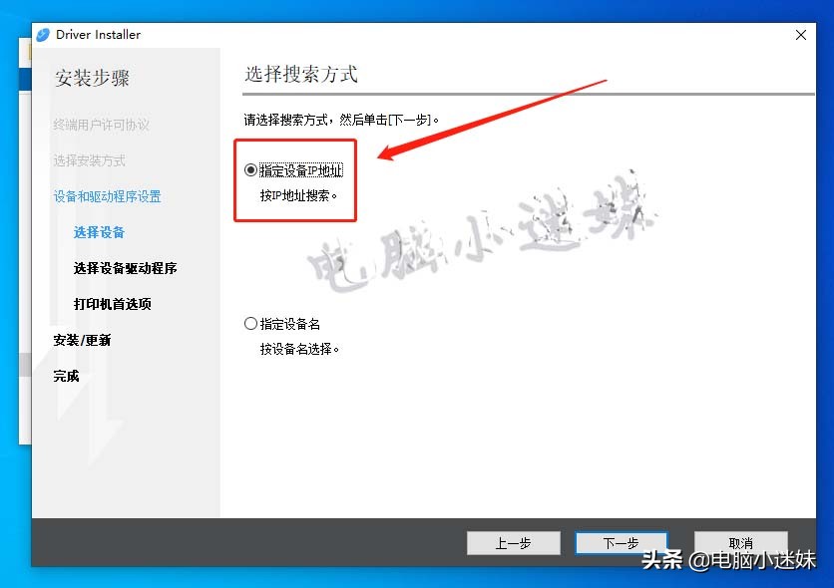Click the 按设备名选择 description text
Screen dimensions: 834x588
click(x=301, y=346)
